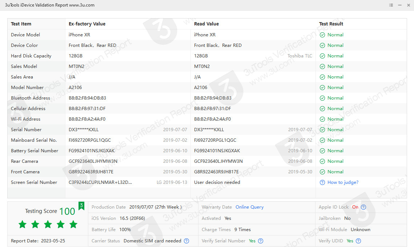Minimize the validation report window

pos(400,5)
